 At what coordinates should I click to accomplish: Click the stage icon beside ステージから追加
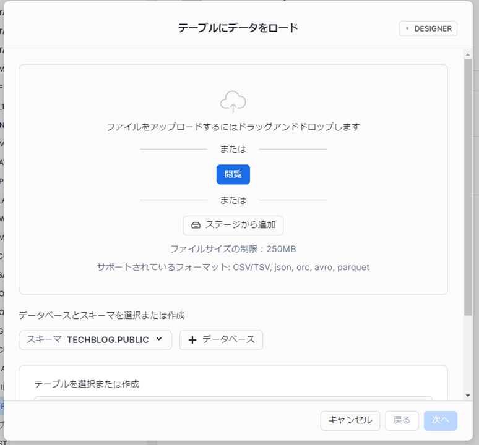tap(196, 226)
